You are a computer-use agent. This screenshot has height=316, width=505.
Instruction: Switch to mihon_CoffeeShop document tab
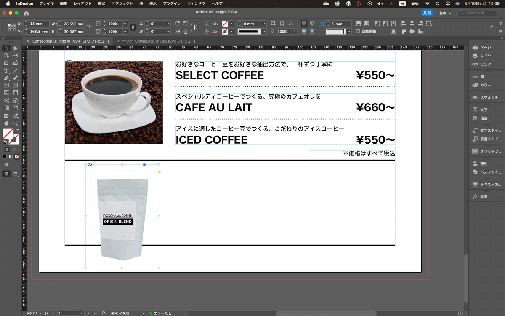coord(159,41)
